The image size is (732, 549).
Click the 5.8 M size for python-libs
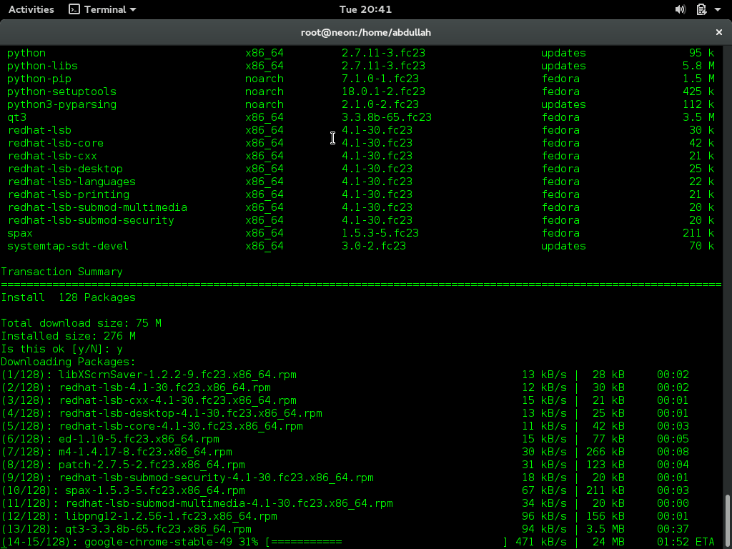coord(698,66)
